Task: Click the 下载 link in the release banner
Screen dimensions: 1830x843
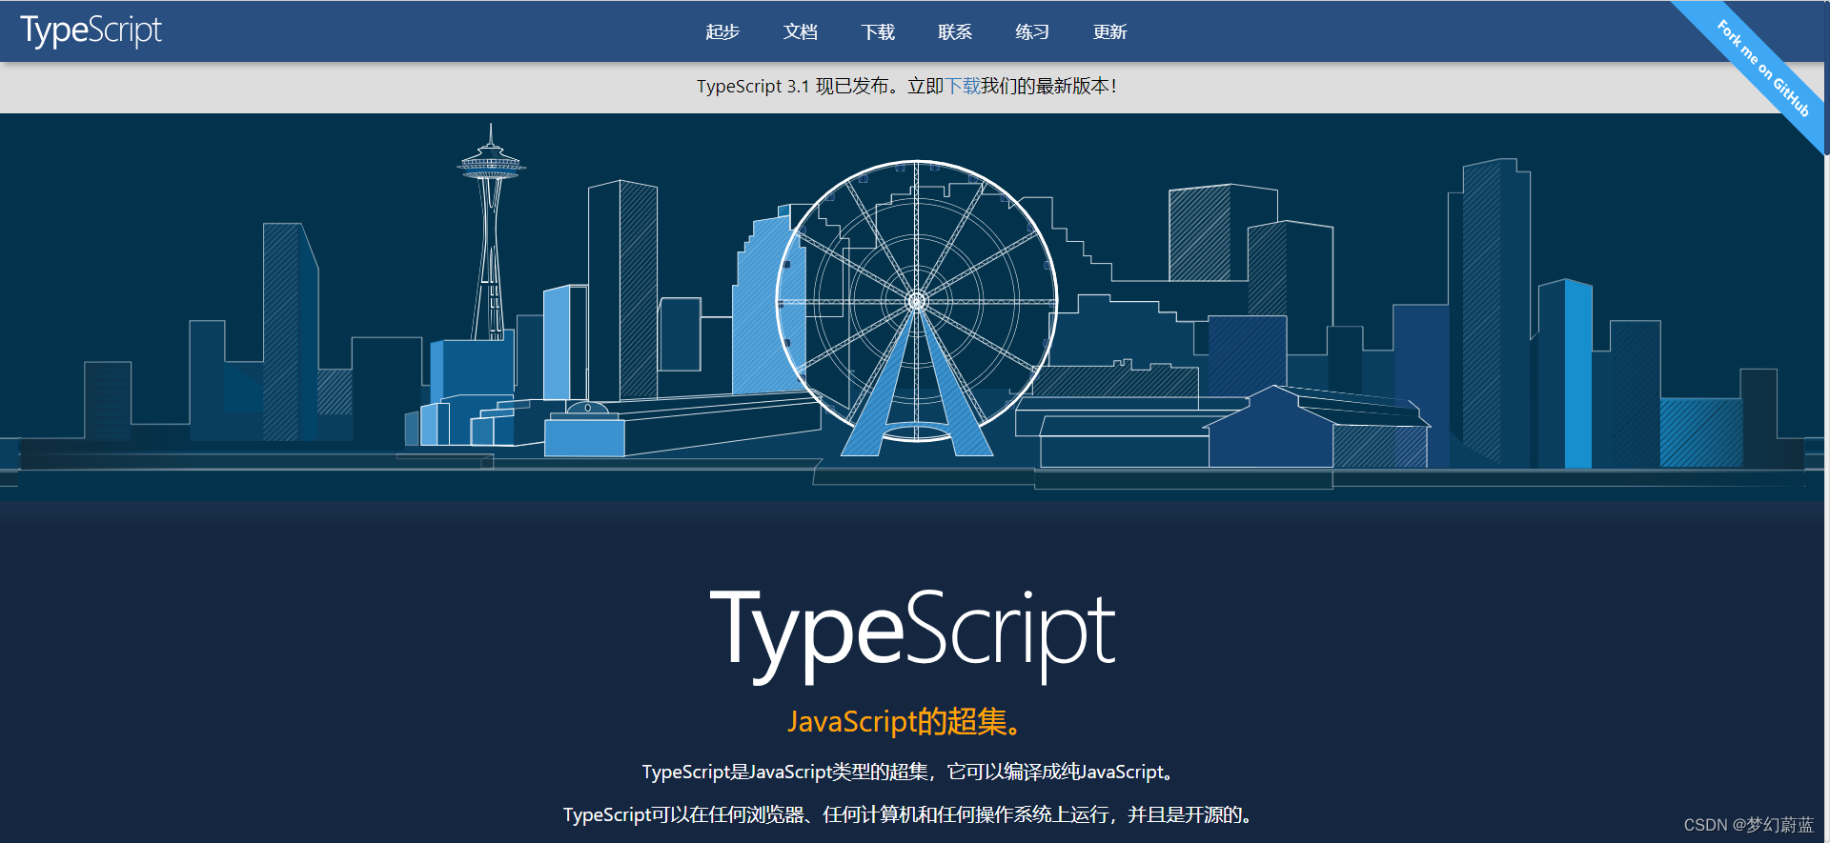Action: [963, 86]
